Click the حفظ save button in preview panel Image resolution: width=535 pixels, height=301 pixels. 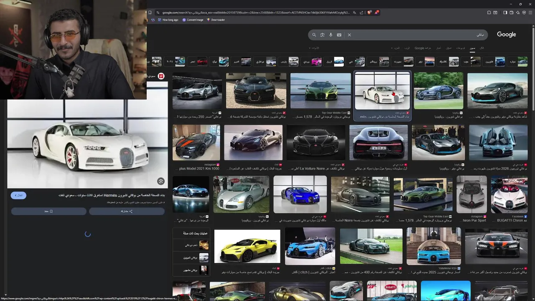(x=48, y=211)
